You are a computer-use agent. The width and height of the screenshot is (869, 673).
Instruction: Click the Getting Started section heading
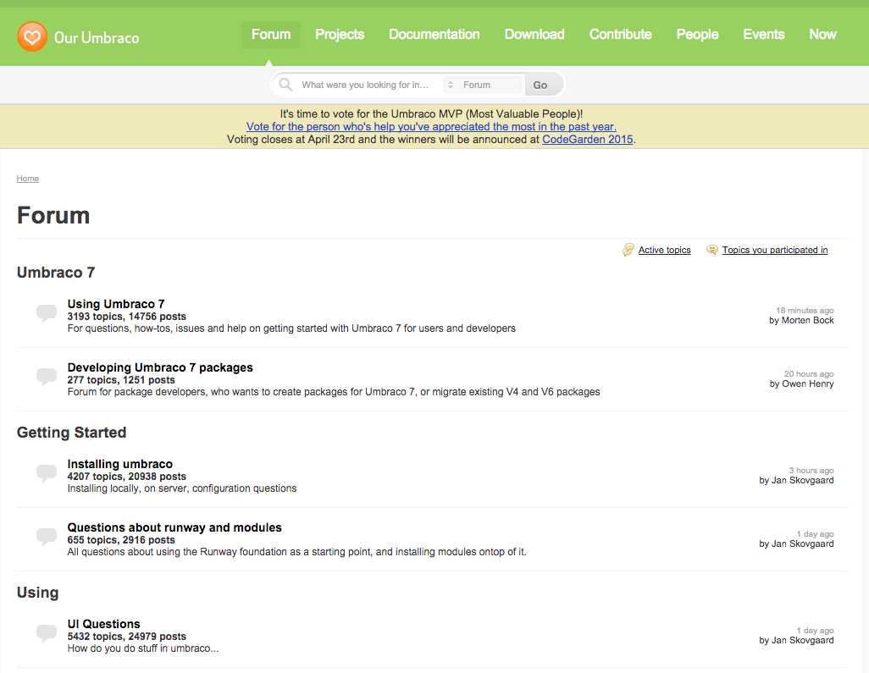pos(71,432)
